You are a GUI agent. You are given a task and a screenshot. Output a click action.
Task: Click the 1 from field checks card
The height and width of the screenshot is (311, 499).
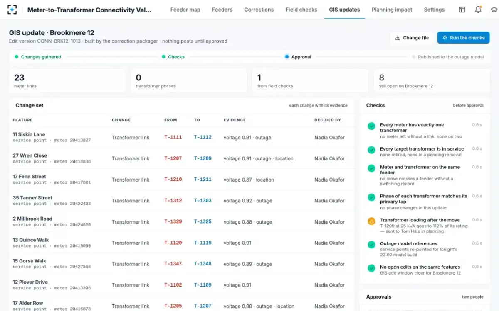[x=310, y=80]
